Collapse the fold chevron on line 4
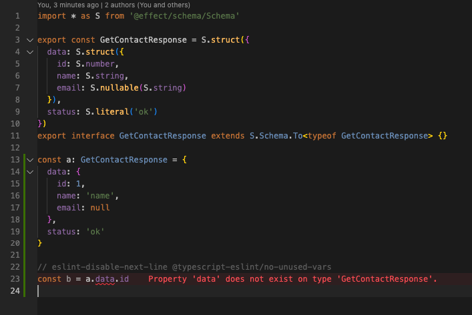This screenshot has width=472, height=315. (30, 52)
